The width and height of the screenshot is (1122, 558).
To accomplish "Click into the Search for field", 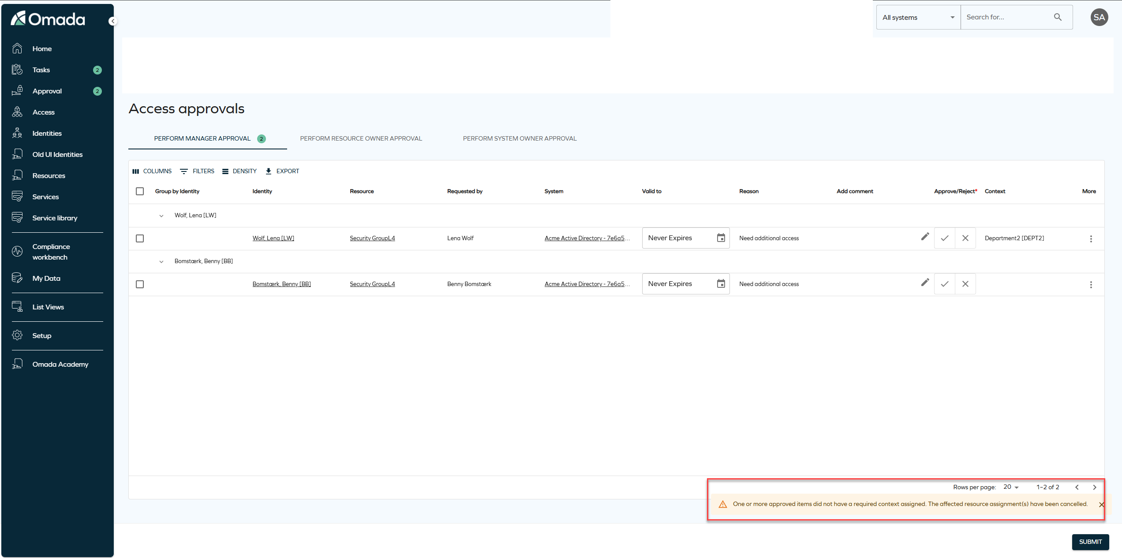I will tap(1006, 17).
